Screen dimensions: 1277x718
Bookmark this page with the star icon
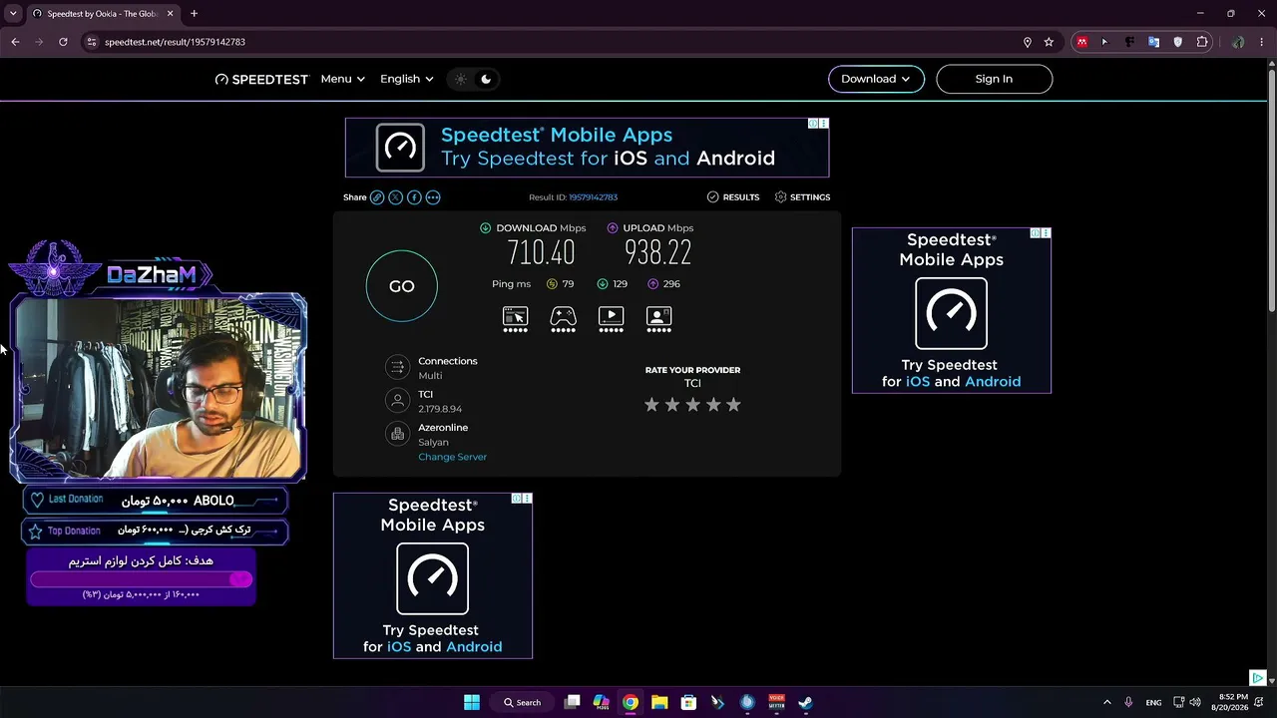(x=1049, y=42)
